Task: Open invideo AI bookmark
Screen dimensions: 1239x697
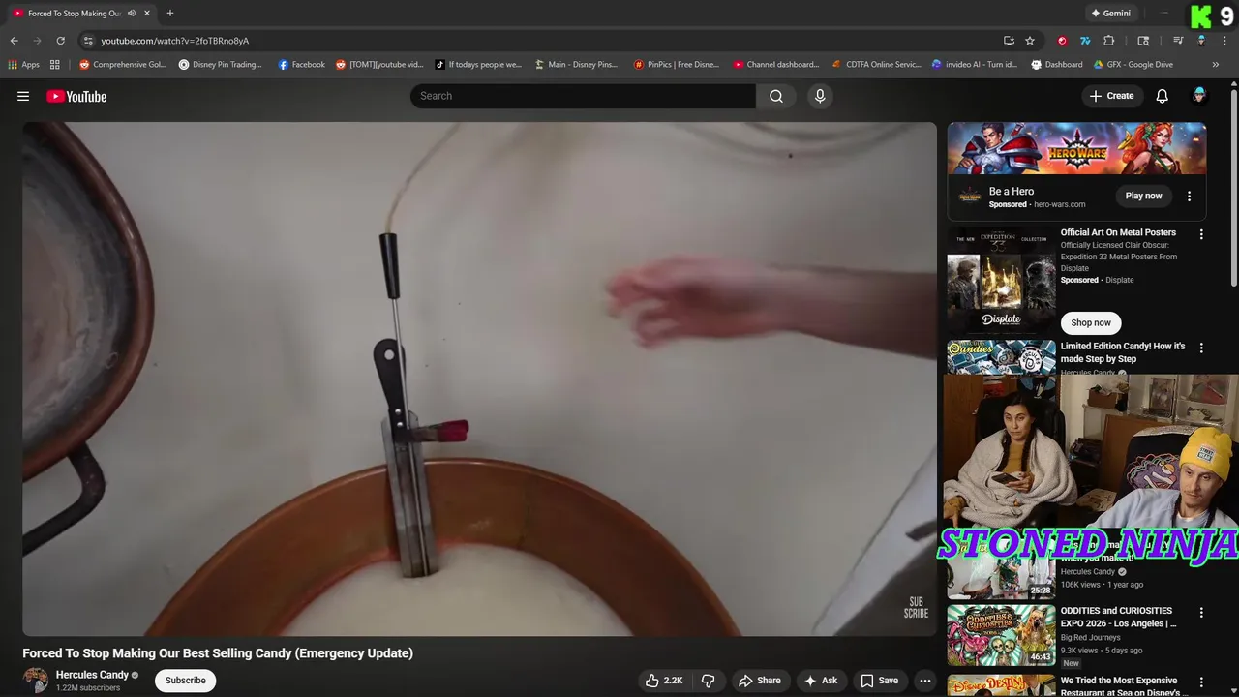Action: 974,65
